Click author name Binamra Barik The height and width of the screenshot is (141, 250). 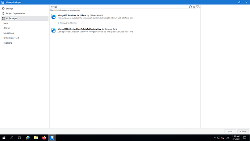coord(111,29)
